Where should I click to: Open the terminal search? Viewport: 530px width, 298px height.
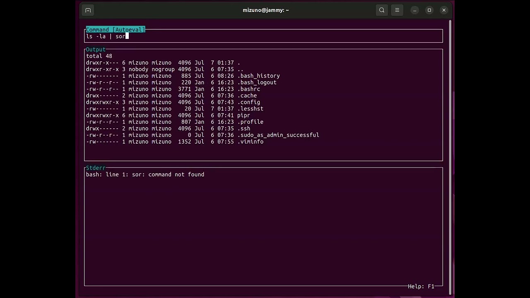coord(382,10)
